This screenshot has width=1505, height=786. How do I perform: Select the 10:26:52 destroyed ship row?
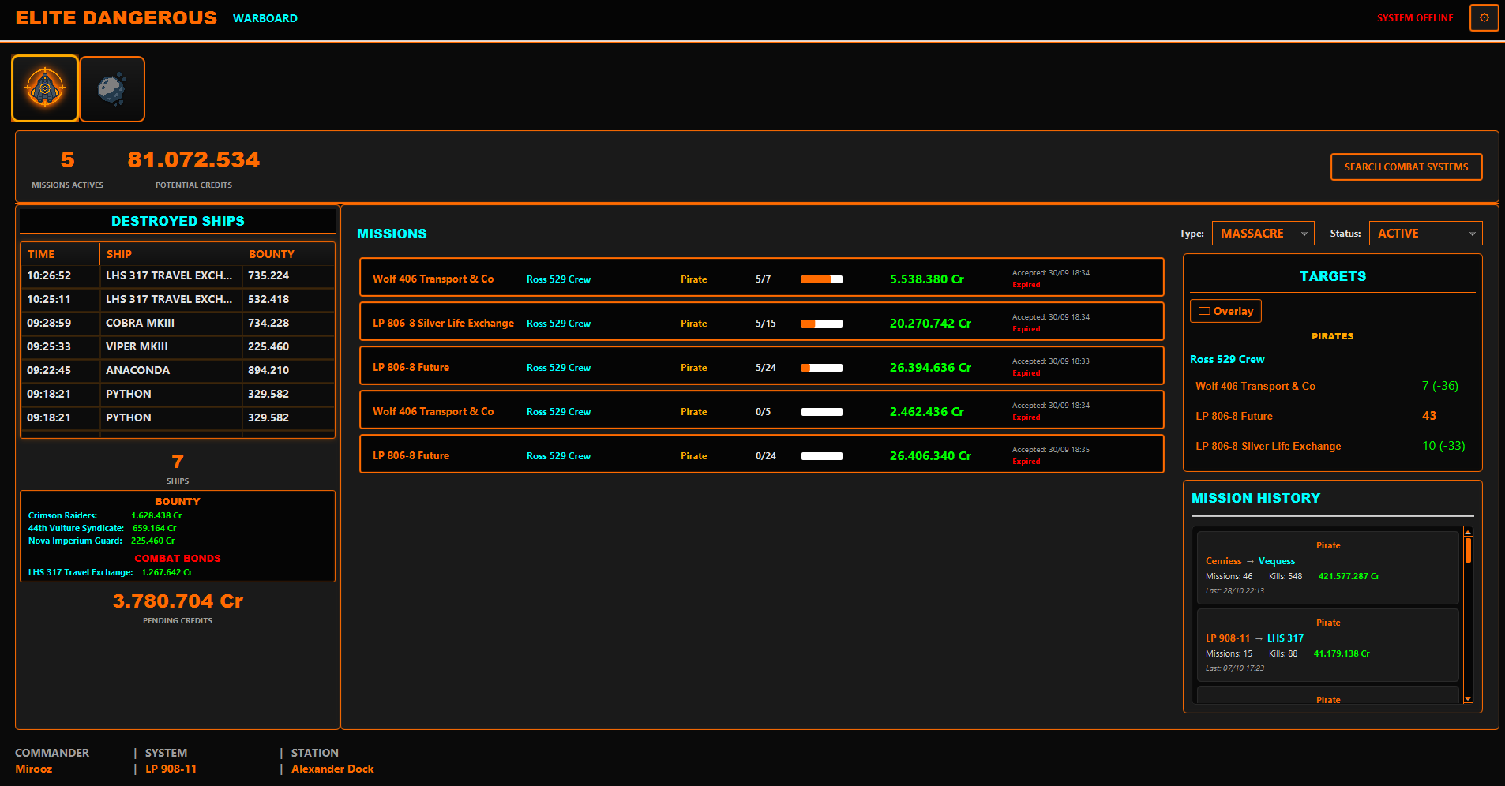click(x=178, y=276)
